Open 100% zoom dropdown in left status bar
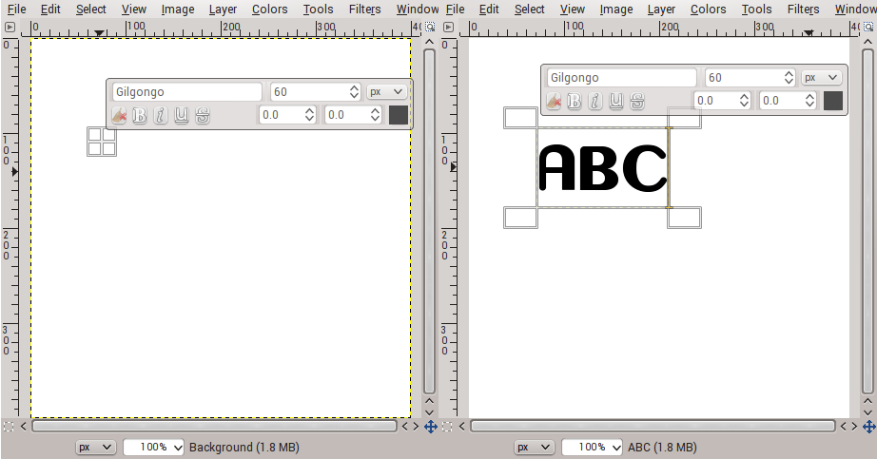The image size is (877, 459). click(x=153, y=447)
